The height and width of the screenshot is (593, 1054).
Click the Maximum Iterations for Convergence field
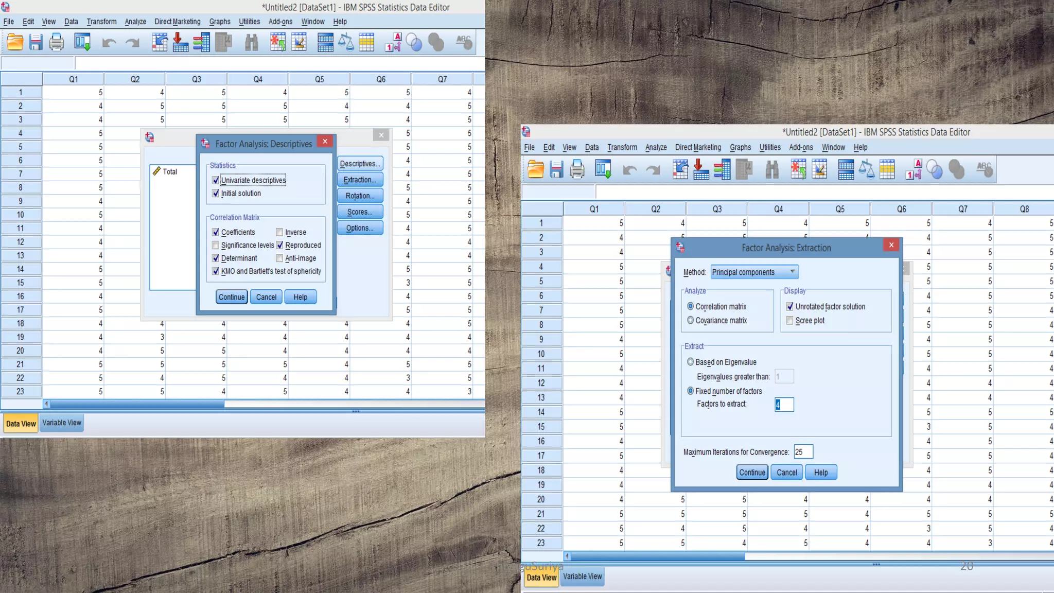[803, 452]
